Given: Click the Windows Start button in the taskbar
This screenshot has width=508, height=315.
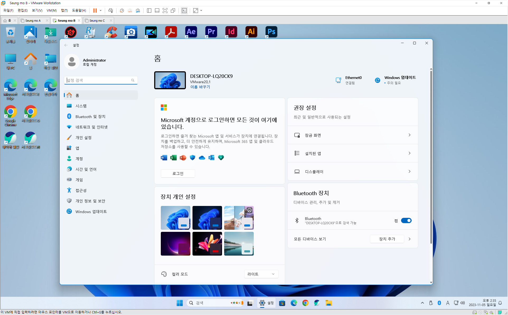Looking at the screenshot, I should [x=180, y=303].
